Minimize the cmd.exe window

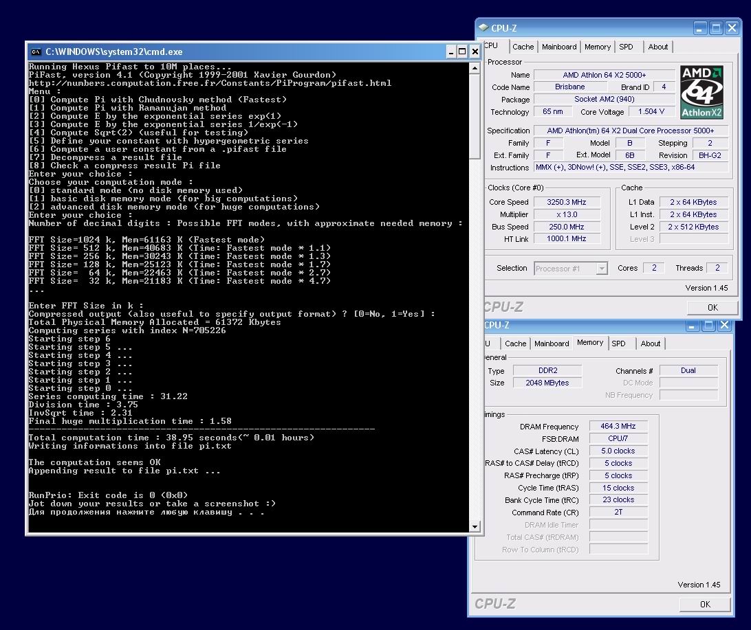pyautogui.click(x=450, y=52)
